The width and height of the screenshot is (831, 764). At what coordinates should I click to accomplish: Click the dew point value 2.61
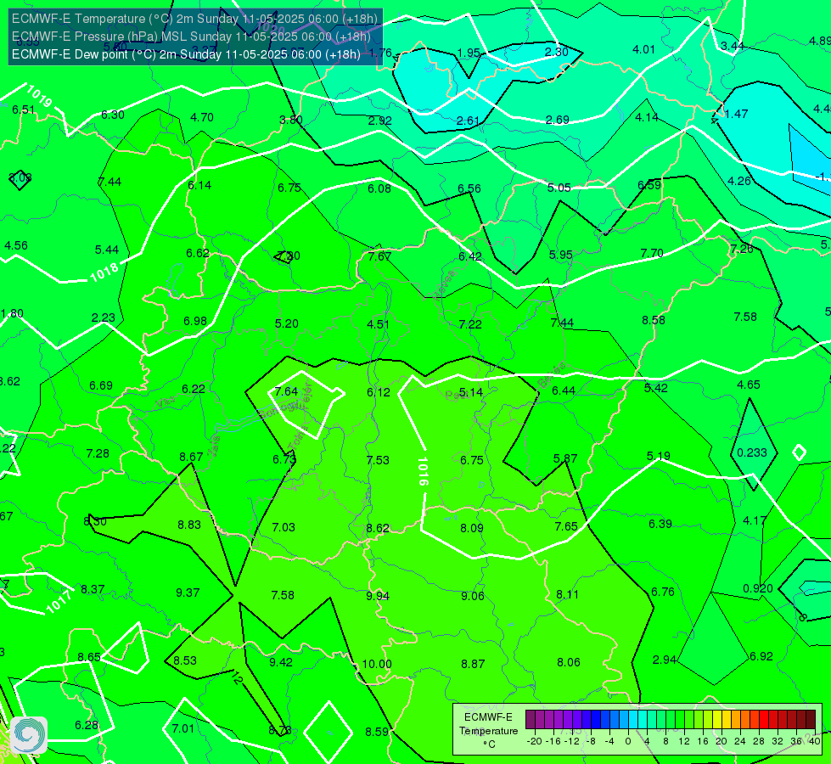(x=468, y=121)
